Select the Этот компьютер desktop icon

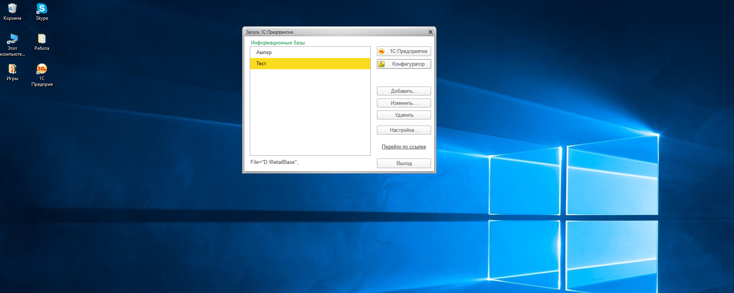(12, 45)
